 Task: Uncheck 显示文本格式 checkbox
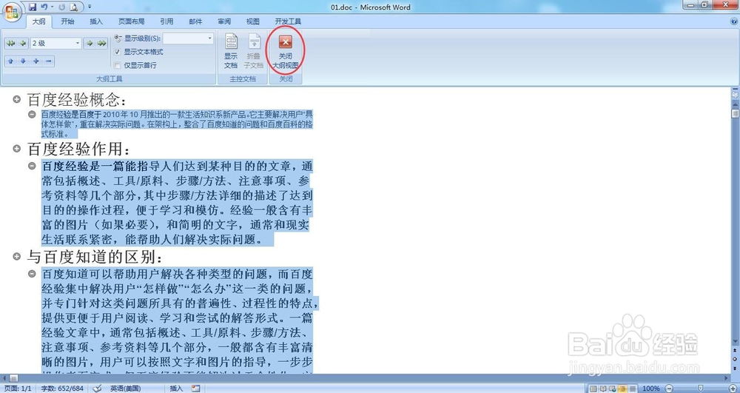(x=118, y=52)
